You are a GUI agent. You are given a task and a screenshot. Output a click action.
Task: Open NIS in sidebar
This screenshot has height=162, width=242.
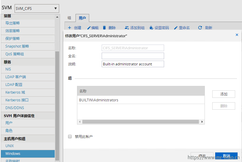(x=28, y=69)
